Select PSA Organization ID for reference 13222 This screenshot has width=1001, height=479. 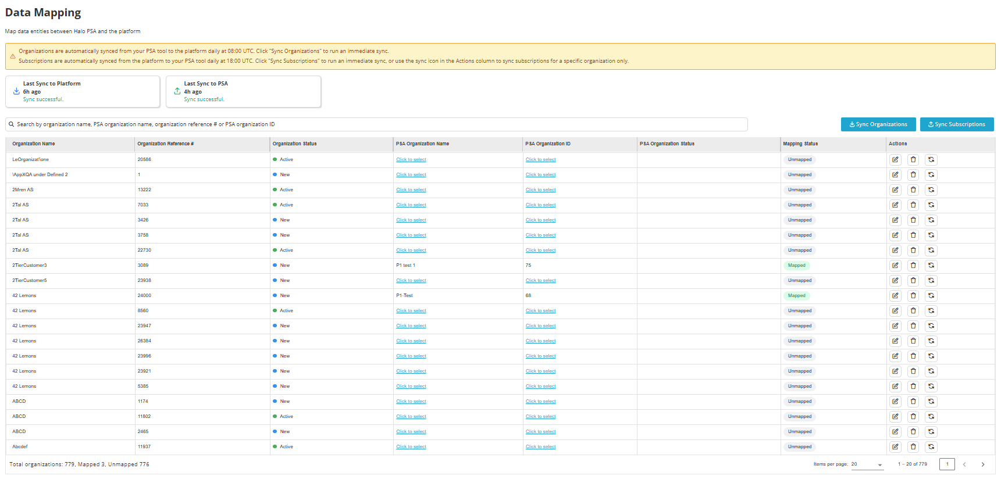click(x=540, y=190)
